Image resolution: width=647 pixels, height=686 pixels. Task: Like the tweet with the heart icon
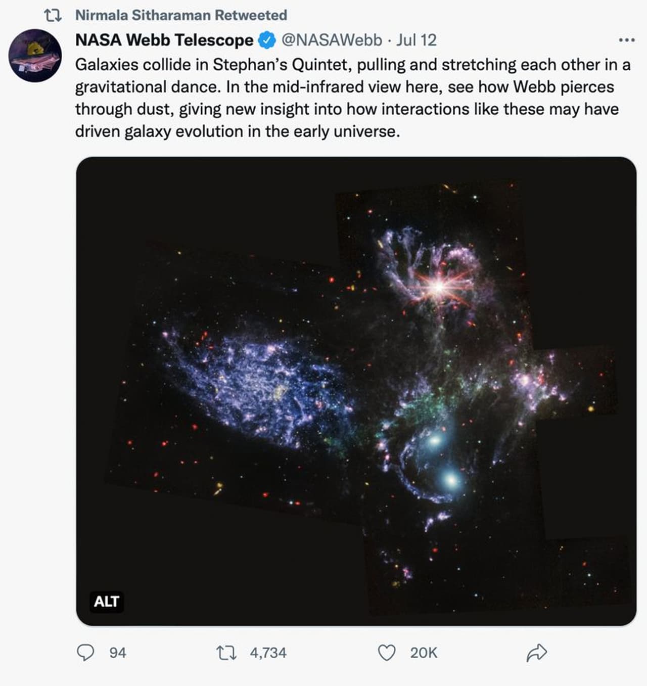[387, 653]
